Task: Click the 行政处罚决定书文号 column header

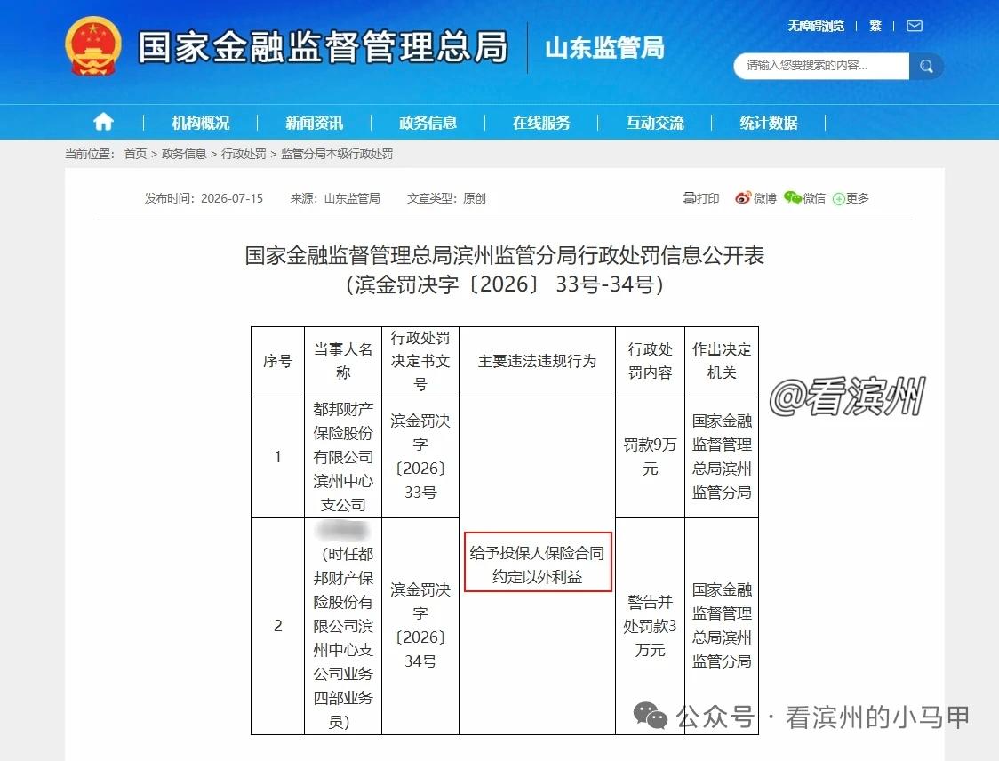Action: 420,361
